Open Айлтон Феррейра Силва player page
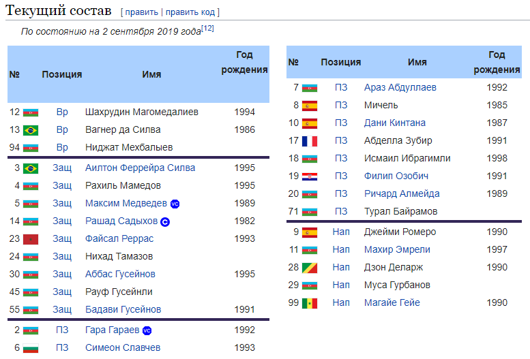Image resolution: width=530 pixels, height=359 pixels. (140, 168)
